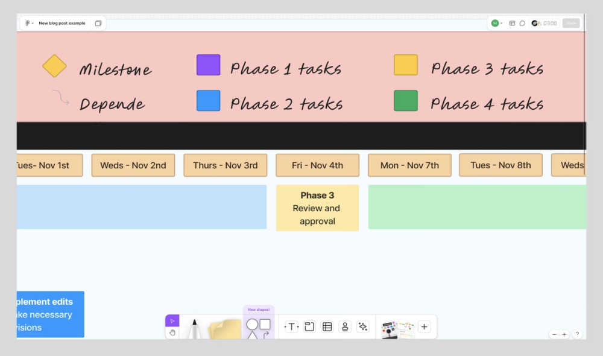Select the Section tool
This screenshot has height=356, width=603.
[x=309, y=326]
